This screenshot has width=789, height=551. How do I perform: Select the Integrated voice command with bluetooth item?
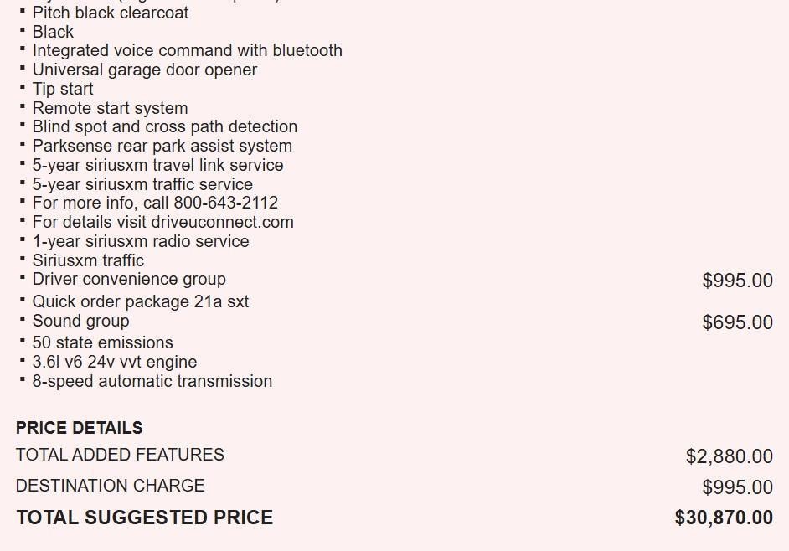187,50
